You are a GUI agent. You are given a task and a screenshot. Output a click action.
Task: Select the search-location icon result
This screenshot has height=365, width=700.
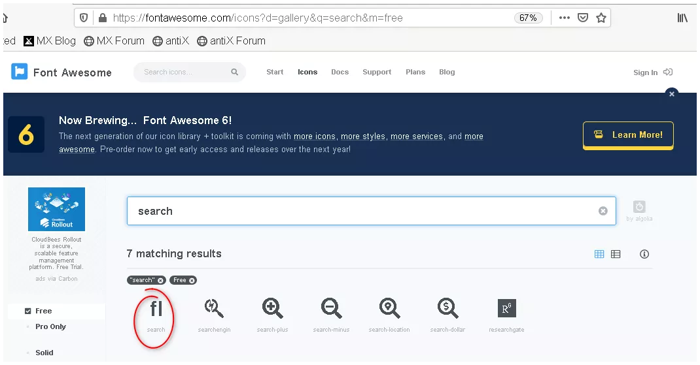pyautogui.click(x=389, y=315)
